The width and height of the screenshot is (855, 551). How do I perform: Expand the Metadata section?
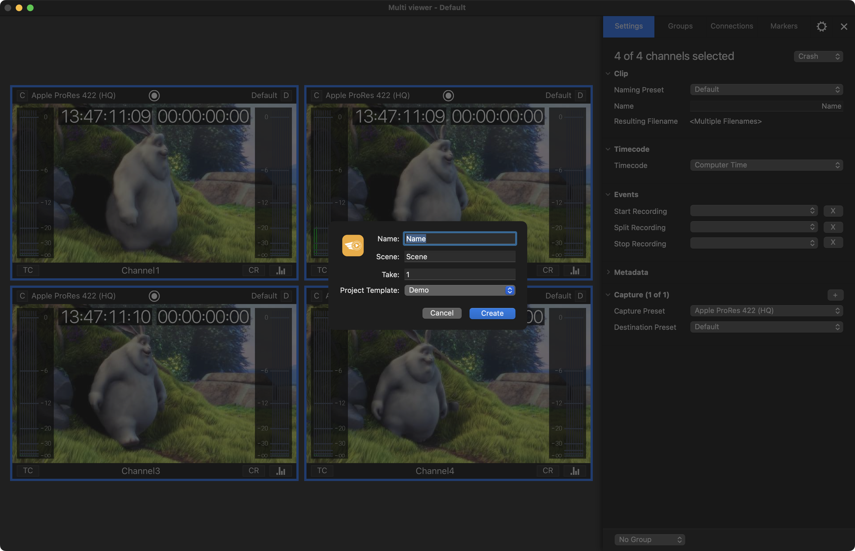point(608,272)
